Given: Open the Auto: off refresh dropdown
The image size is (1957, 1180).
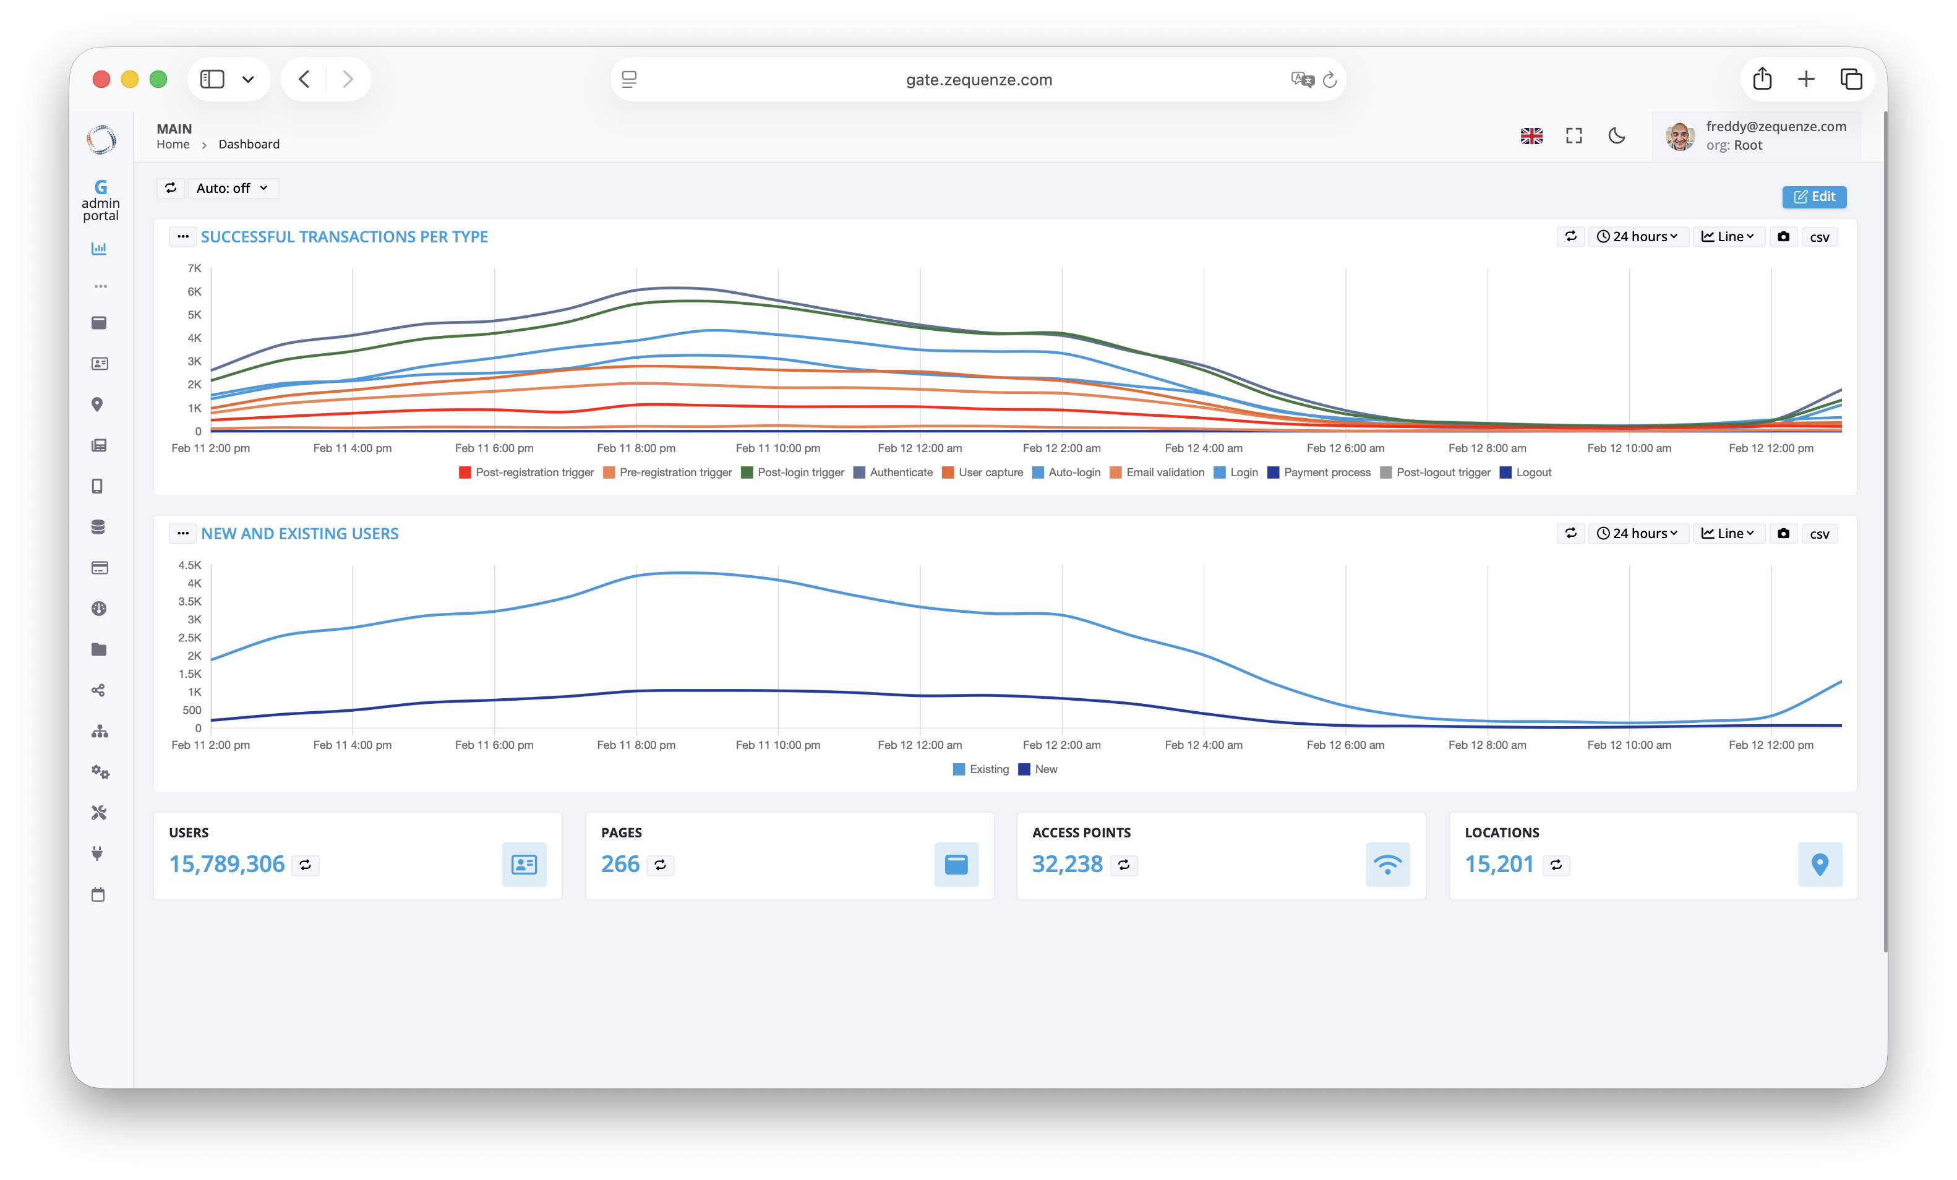Looking at the screenshot, I should (x=233, y=188).
